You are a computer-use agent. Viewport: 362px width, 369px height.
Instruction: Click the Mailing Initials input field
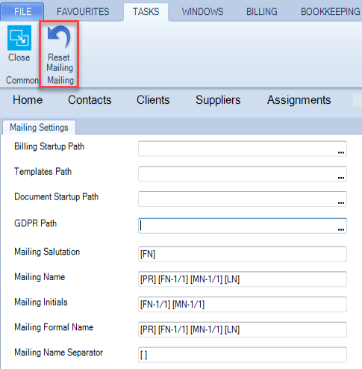pyautogui.click(x=243, y=304)
